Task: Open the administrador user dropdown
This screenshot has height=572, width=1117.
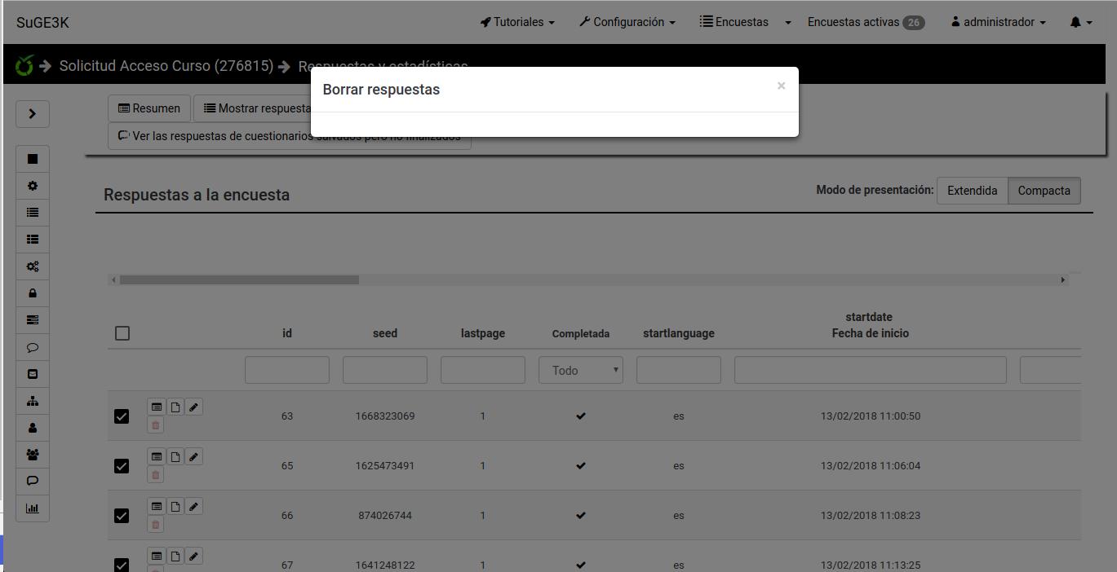Action: [998, 23]
